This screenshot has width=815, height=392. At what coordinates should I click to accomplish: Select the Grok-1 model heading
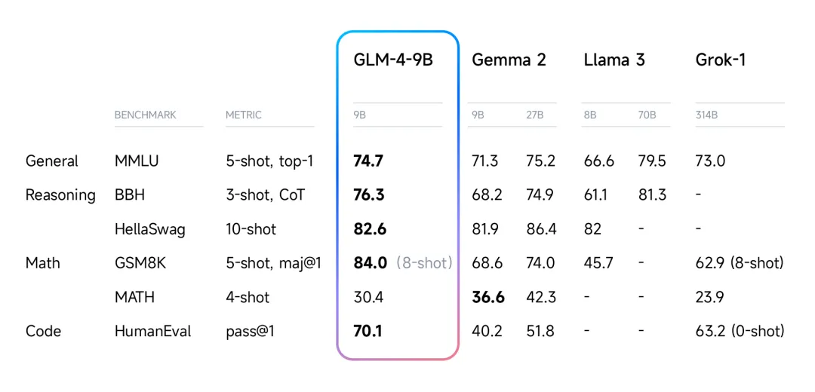click(721, 60)
